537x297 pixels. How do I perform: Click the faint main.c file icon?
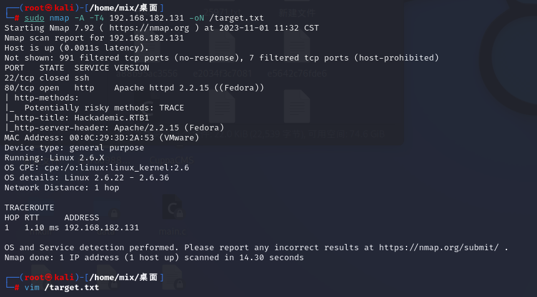172,207
